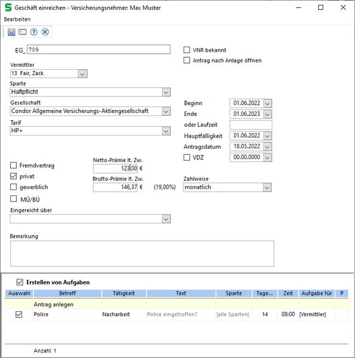Click the green S application logo
This screenshot has width=355, height=358.
[7, 8]
